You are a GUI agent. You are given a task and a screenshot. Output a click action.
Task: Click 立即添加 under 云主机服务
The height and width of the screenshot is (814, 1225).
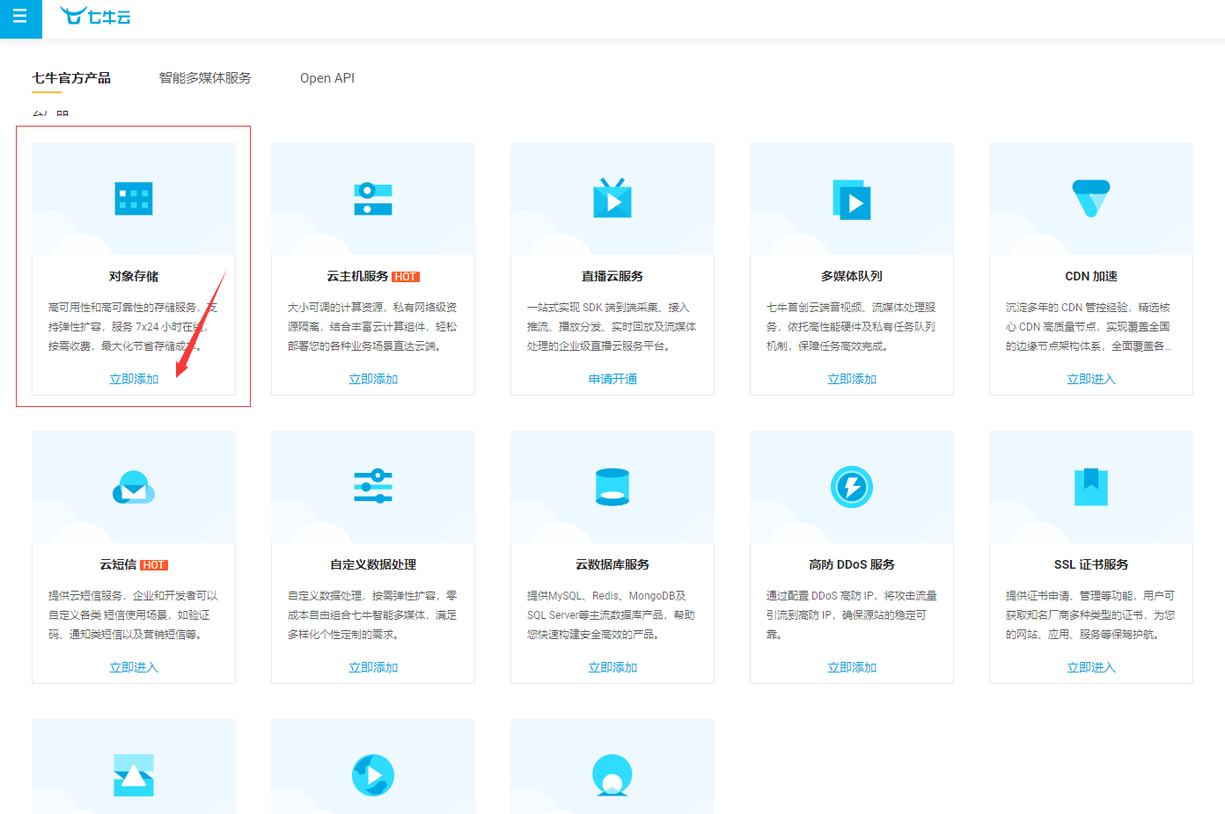(x=373, y=379)
